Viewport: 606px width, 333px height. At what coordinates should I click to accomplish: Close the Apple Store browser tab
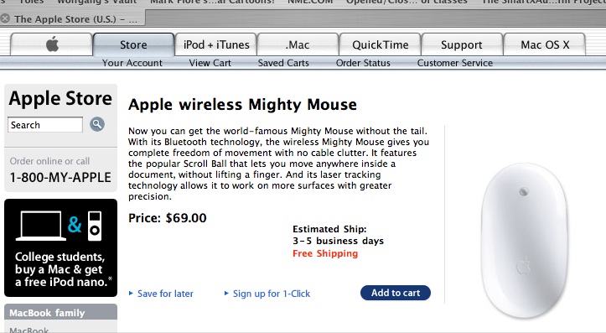click(x=5, y=18)
